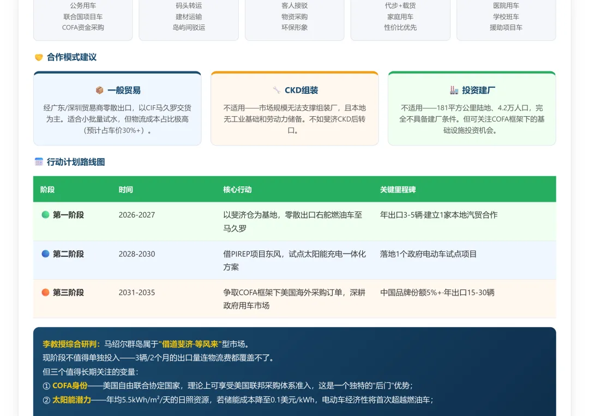
Task: Click the 核心行动 column header
Action: click(x=237, y=190)
